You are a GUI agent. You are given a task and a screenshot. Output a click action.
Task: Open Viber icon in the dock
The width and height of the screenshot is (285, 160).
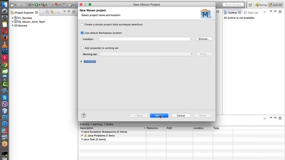coord(4,104)
